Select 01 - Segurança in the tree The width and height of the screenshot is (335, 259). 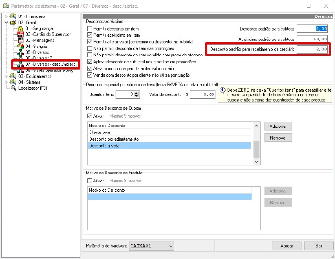point(39,28)
